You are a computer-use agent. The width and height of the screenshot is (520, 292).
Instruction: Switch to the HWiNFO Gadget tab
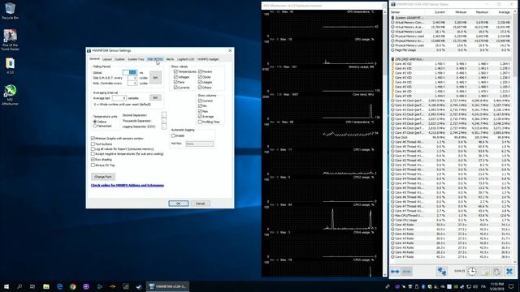tap(208, 59)
